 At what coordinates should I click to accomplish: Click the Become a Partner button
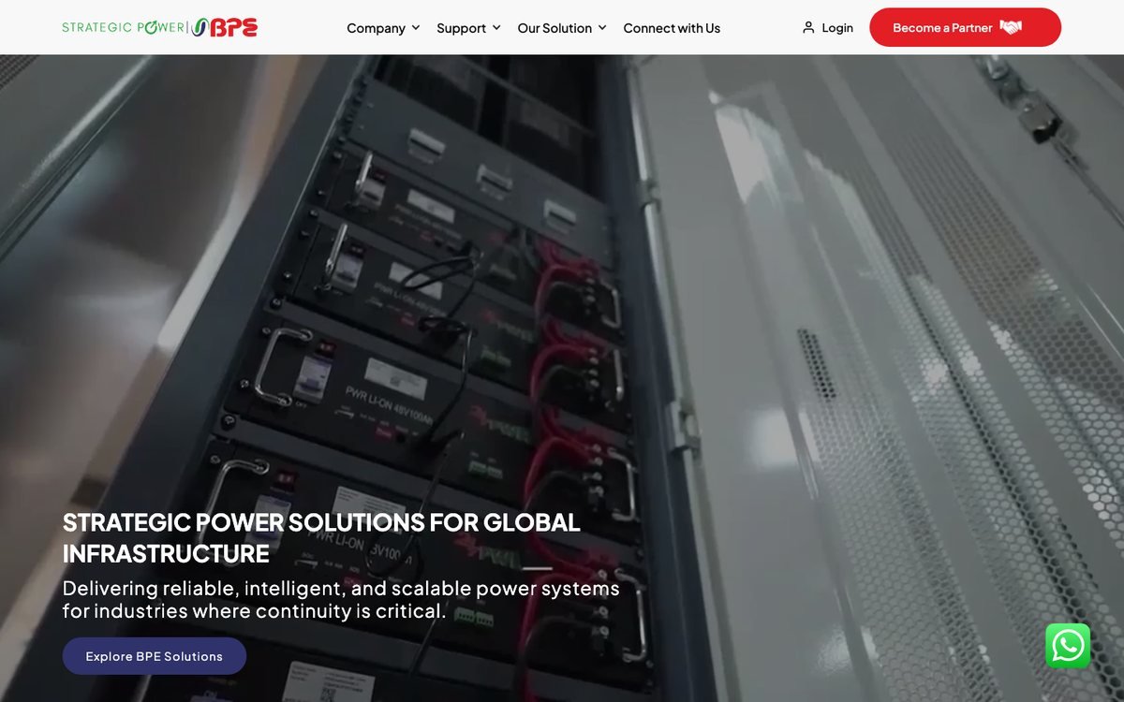click(x=965, y=27)
